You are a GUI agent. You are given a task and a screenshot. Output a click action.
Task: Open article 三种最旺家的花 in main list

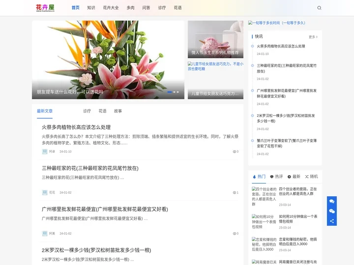[90, 168]
